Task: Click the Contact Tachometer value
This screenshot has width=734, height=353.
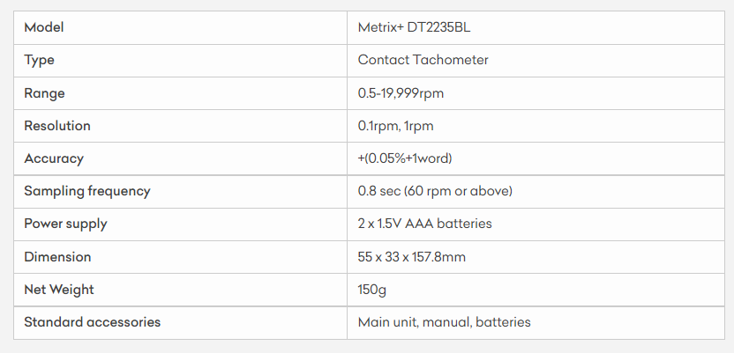Action: tap(423, 60)
